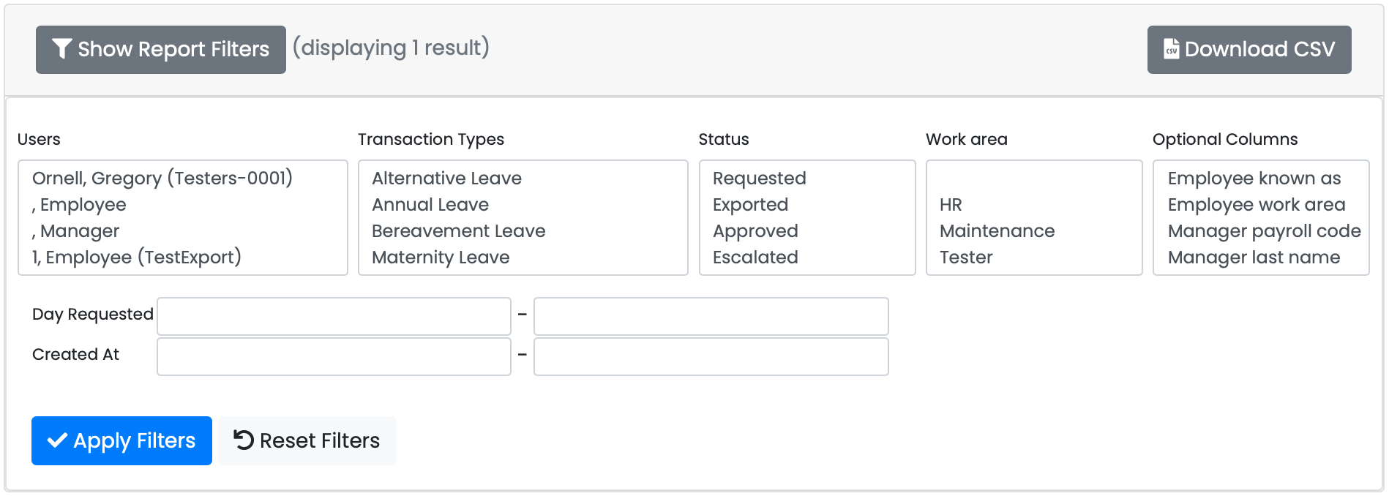Select the Requested status

(759, 178)
